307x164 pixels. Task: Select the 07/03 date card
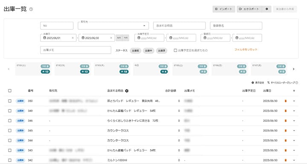coord(112,69)
